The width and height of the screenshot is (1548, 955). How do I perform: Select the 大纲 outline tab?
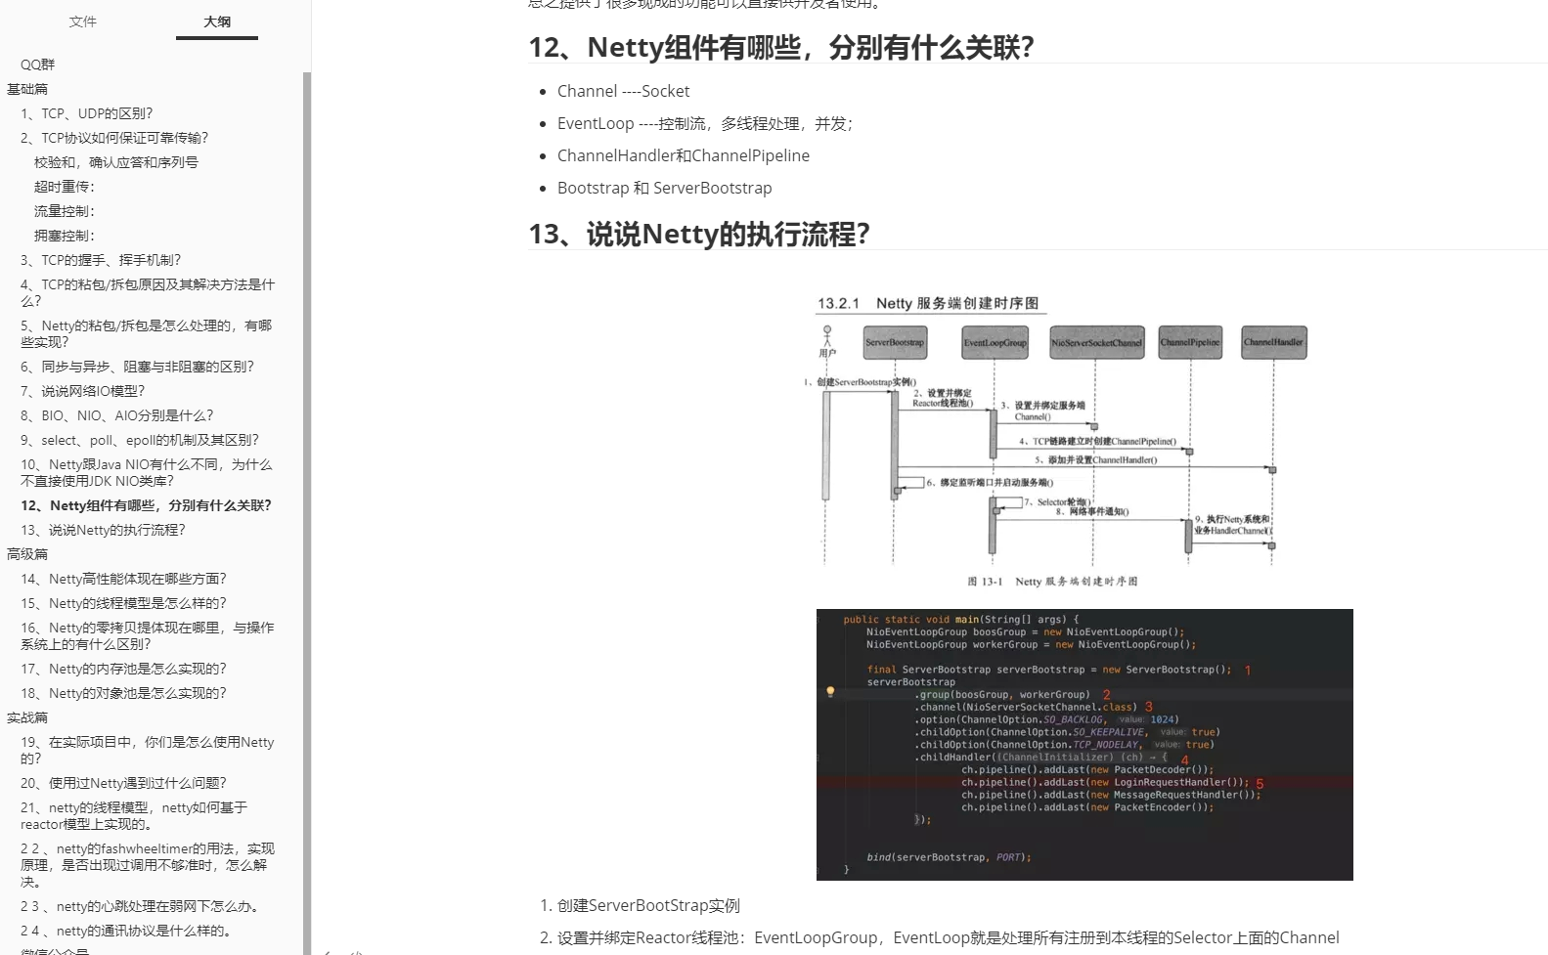pyautogui.click(x=217, y=22)
